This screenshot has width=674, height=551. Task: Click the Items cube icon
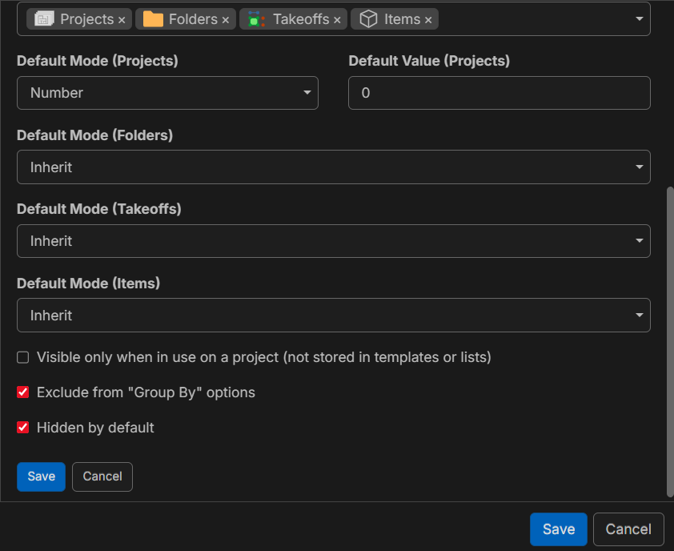pos(368,19)
